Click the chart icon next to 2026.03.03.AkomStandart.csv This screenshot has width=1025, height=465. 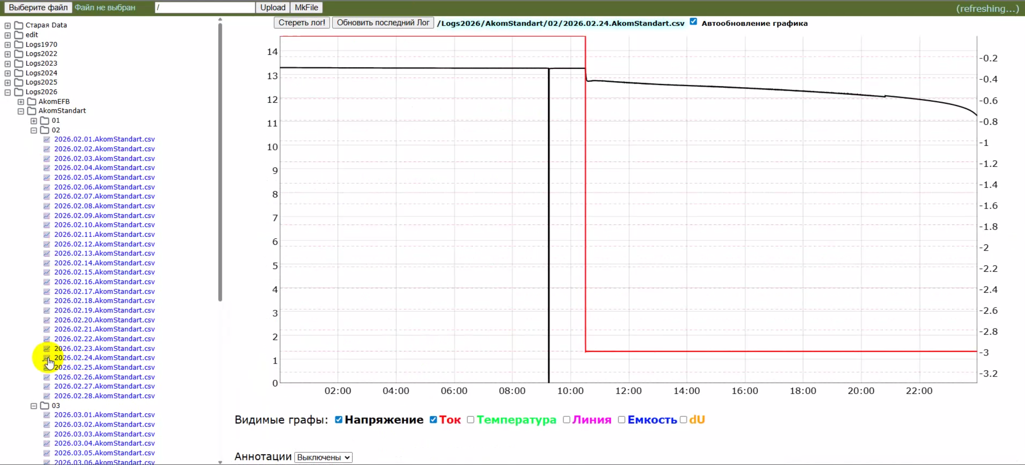46,434
